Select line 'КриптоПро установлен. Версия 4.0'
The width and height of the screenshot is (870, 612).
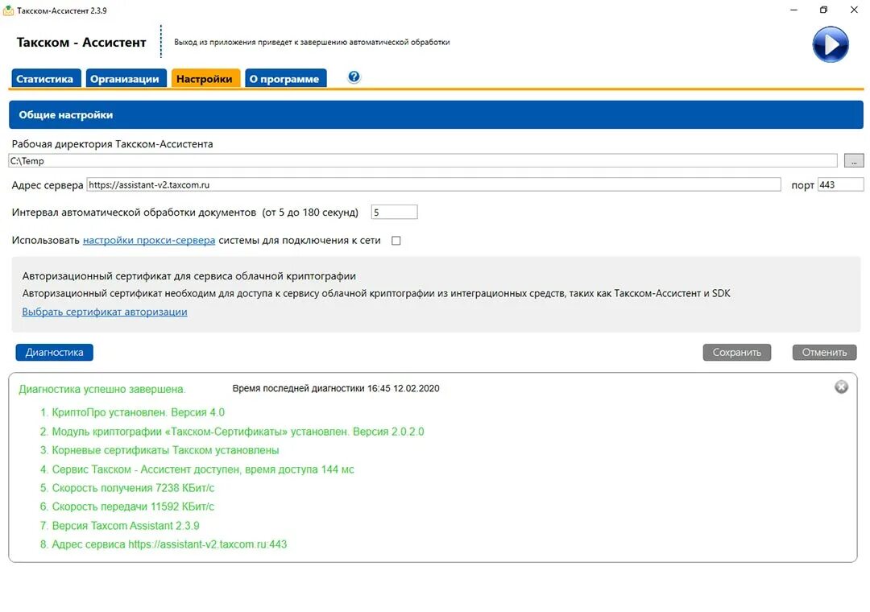(132, 412)
